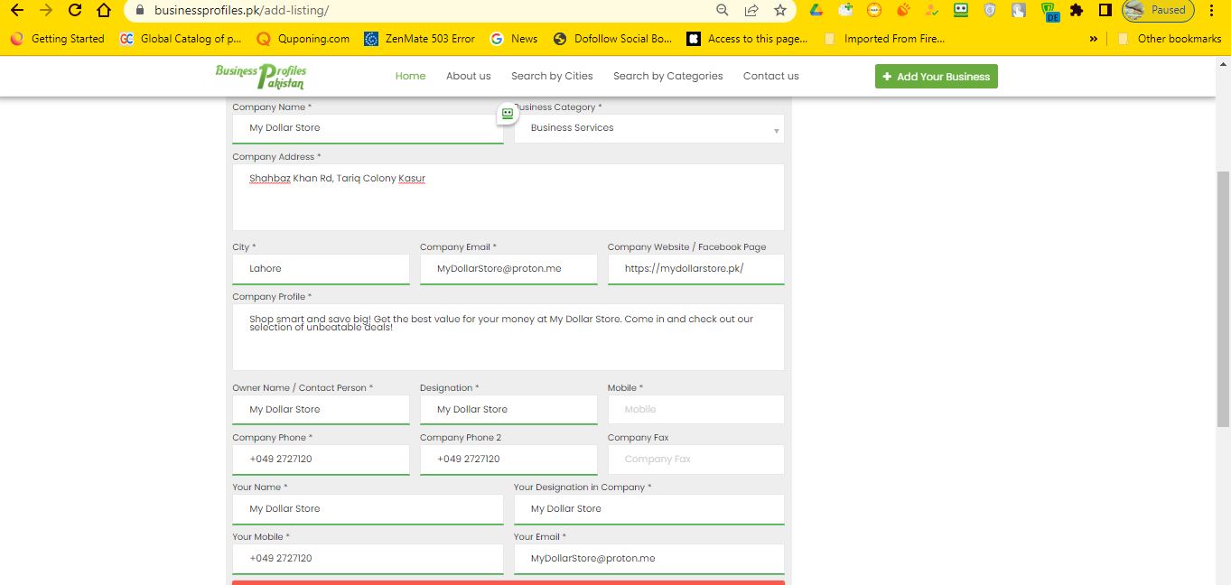Click the Add Your Business button
The height and width of the screenshot is (585, 1231).
[x=937, y=77]
